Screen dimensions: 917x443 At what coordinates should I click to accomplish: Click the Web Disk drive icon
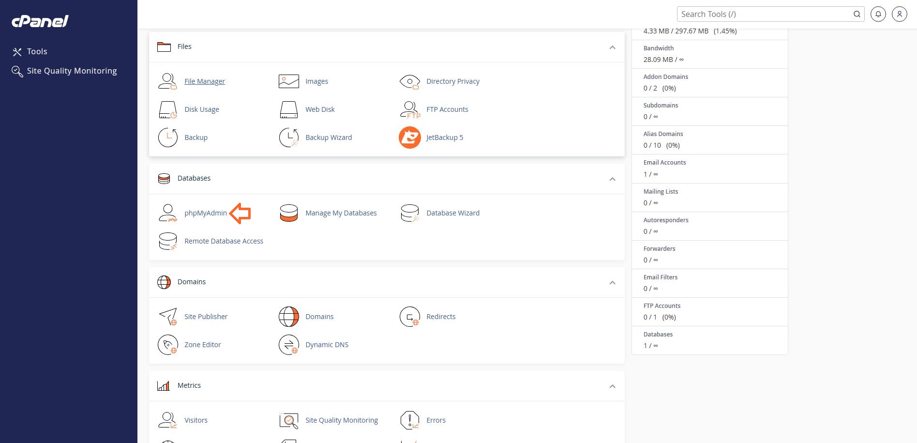[x=288, y=109]
